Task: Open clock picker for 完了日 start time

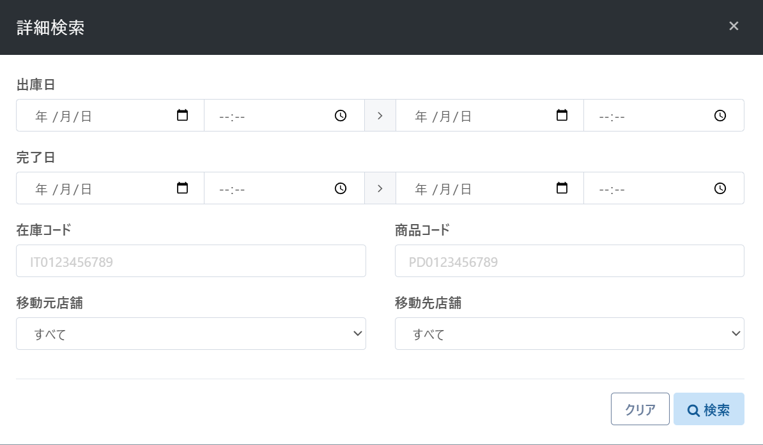Action: (x=341, y=188)
